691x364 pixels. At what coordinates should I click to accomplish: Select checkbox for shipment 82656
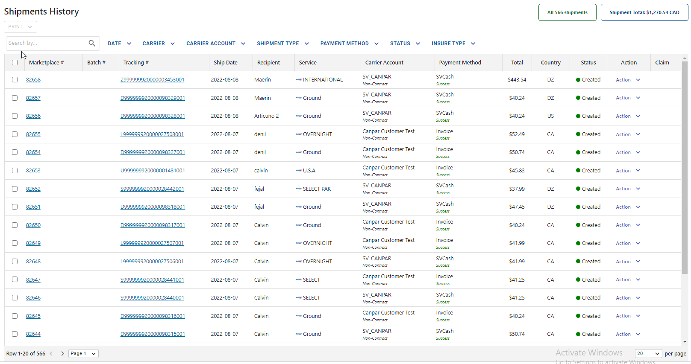coord(15,116)
